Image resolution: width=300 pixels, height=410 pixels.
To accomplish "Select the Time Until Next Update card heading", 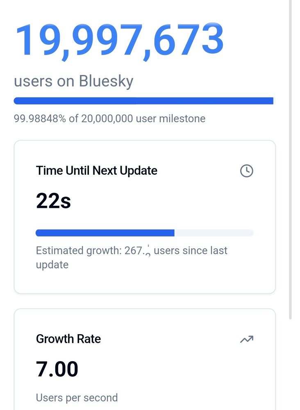I will (x=97, y=171).
